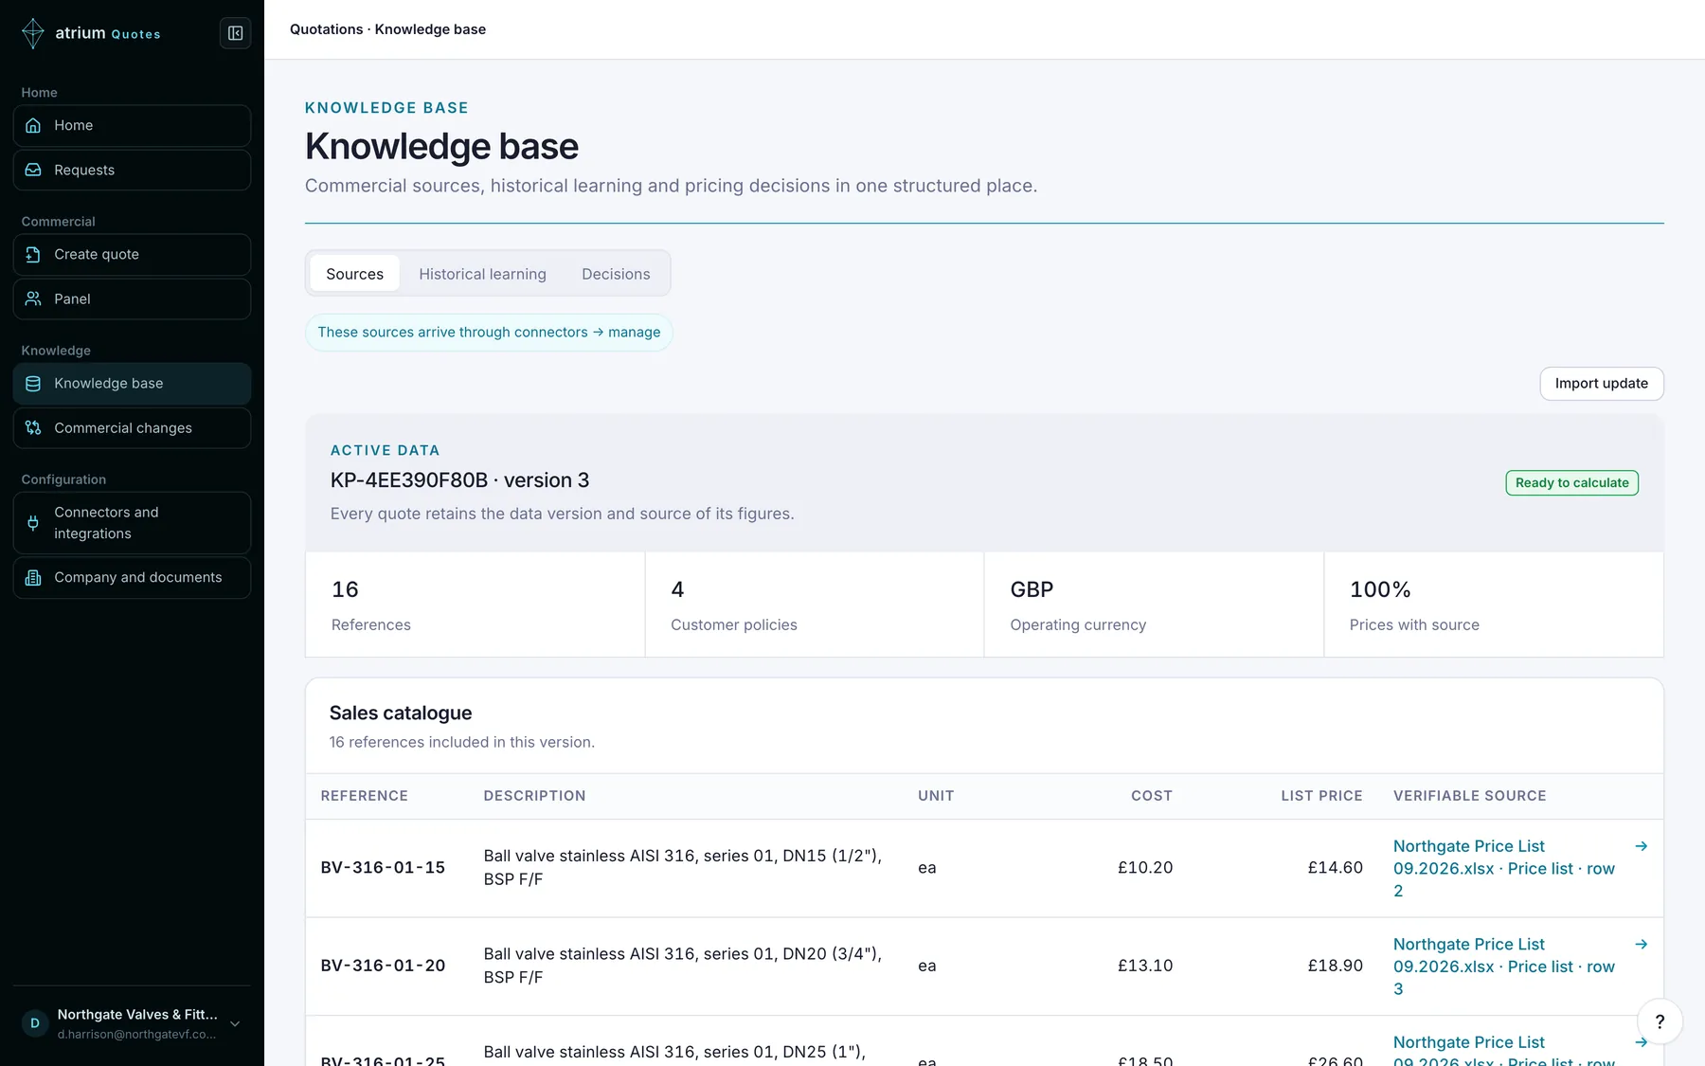Click the 4 Customer policies stat card

point(815,605)
